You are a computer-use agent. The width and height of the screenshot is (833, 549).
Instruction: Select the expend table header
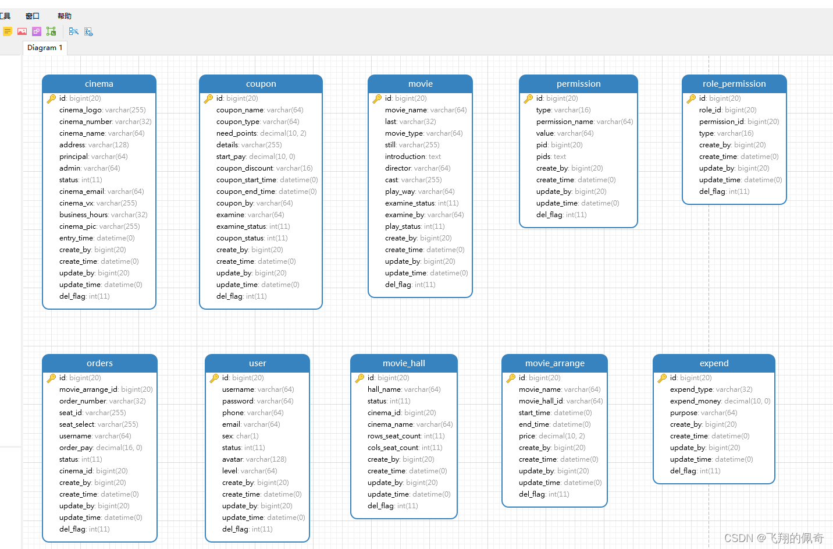coord(714,363)
